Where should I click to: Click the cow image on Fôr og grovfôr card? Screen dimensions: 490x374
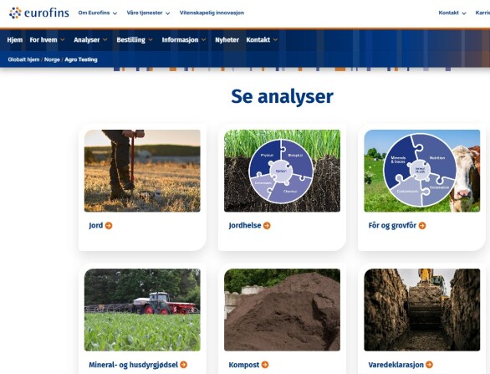click(422, 171)
